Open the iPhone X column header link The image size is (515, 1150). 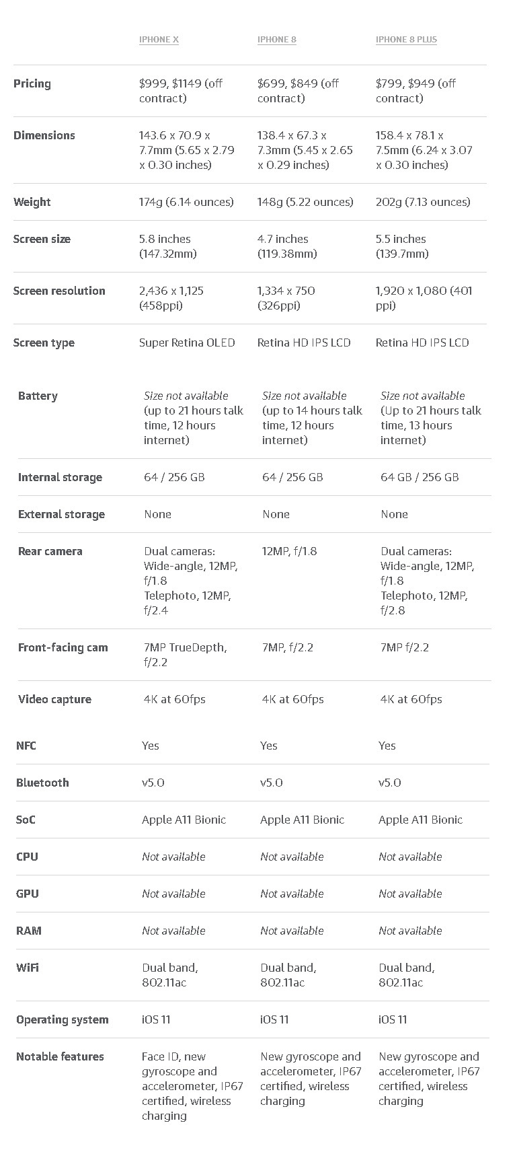coord(159,40)
